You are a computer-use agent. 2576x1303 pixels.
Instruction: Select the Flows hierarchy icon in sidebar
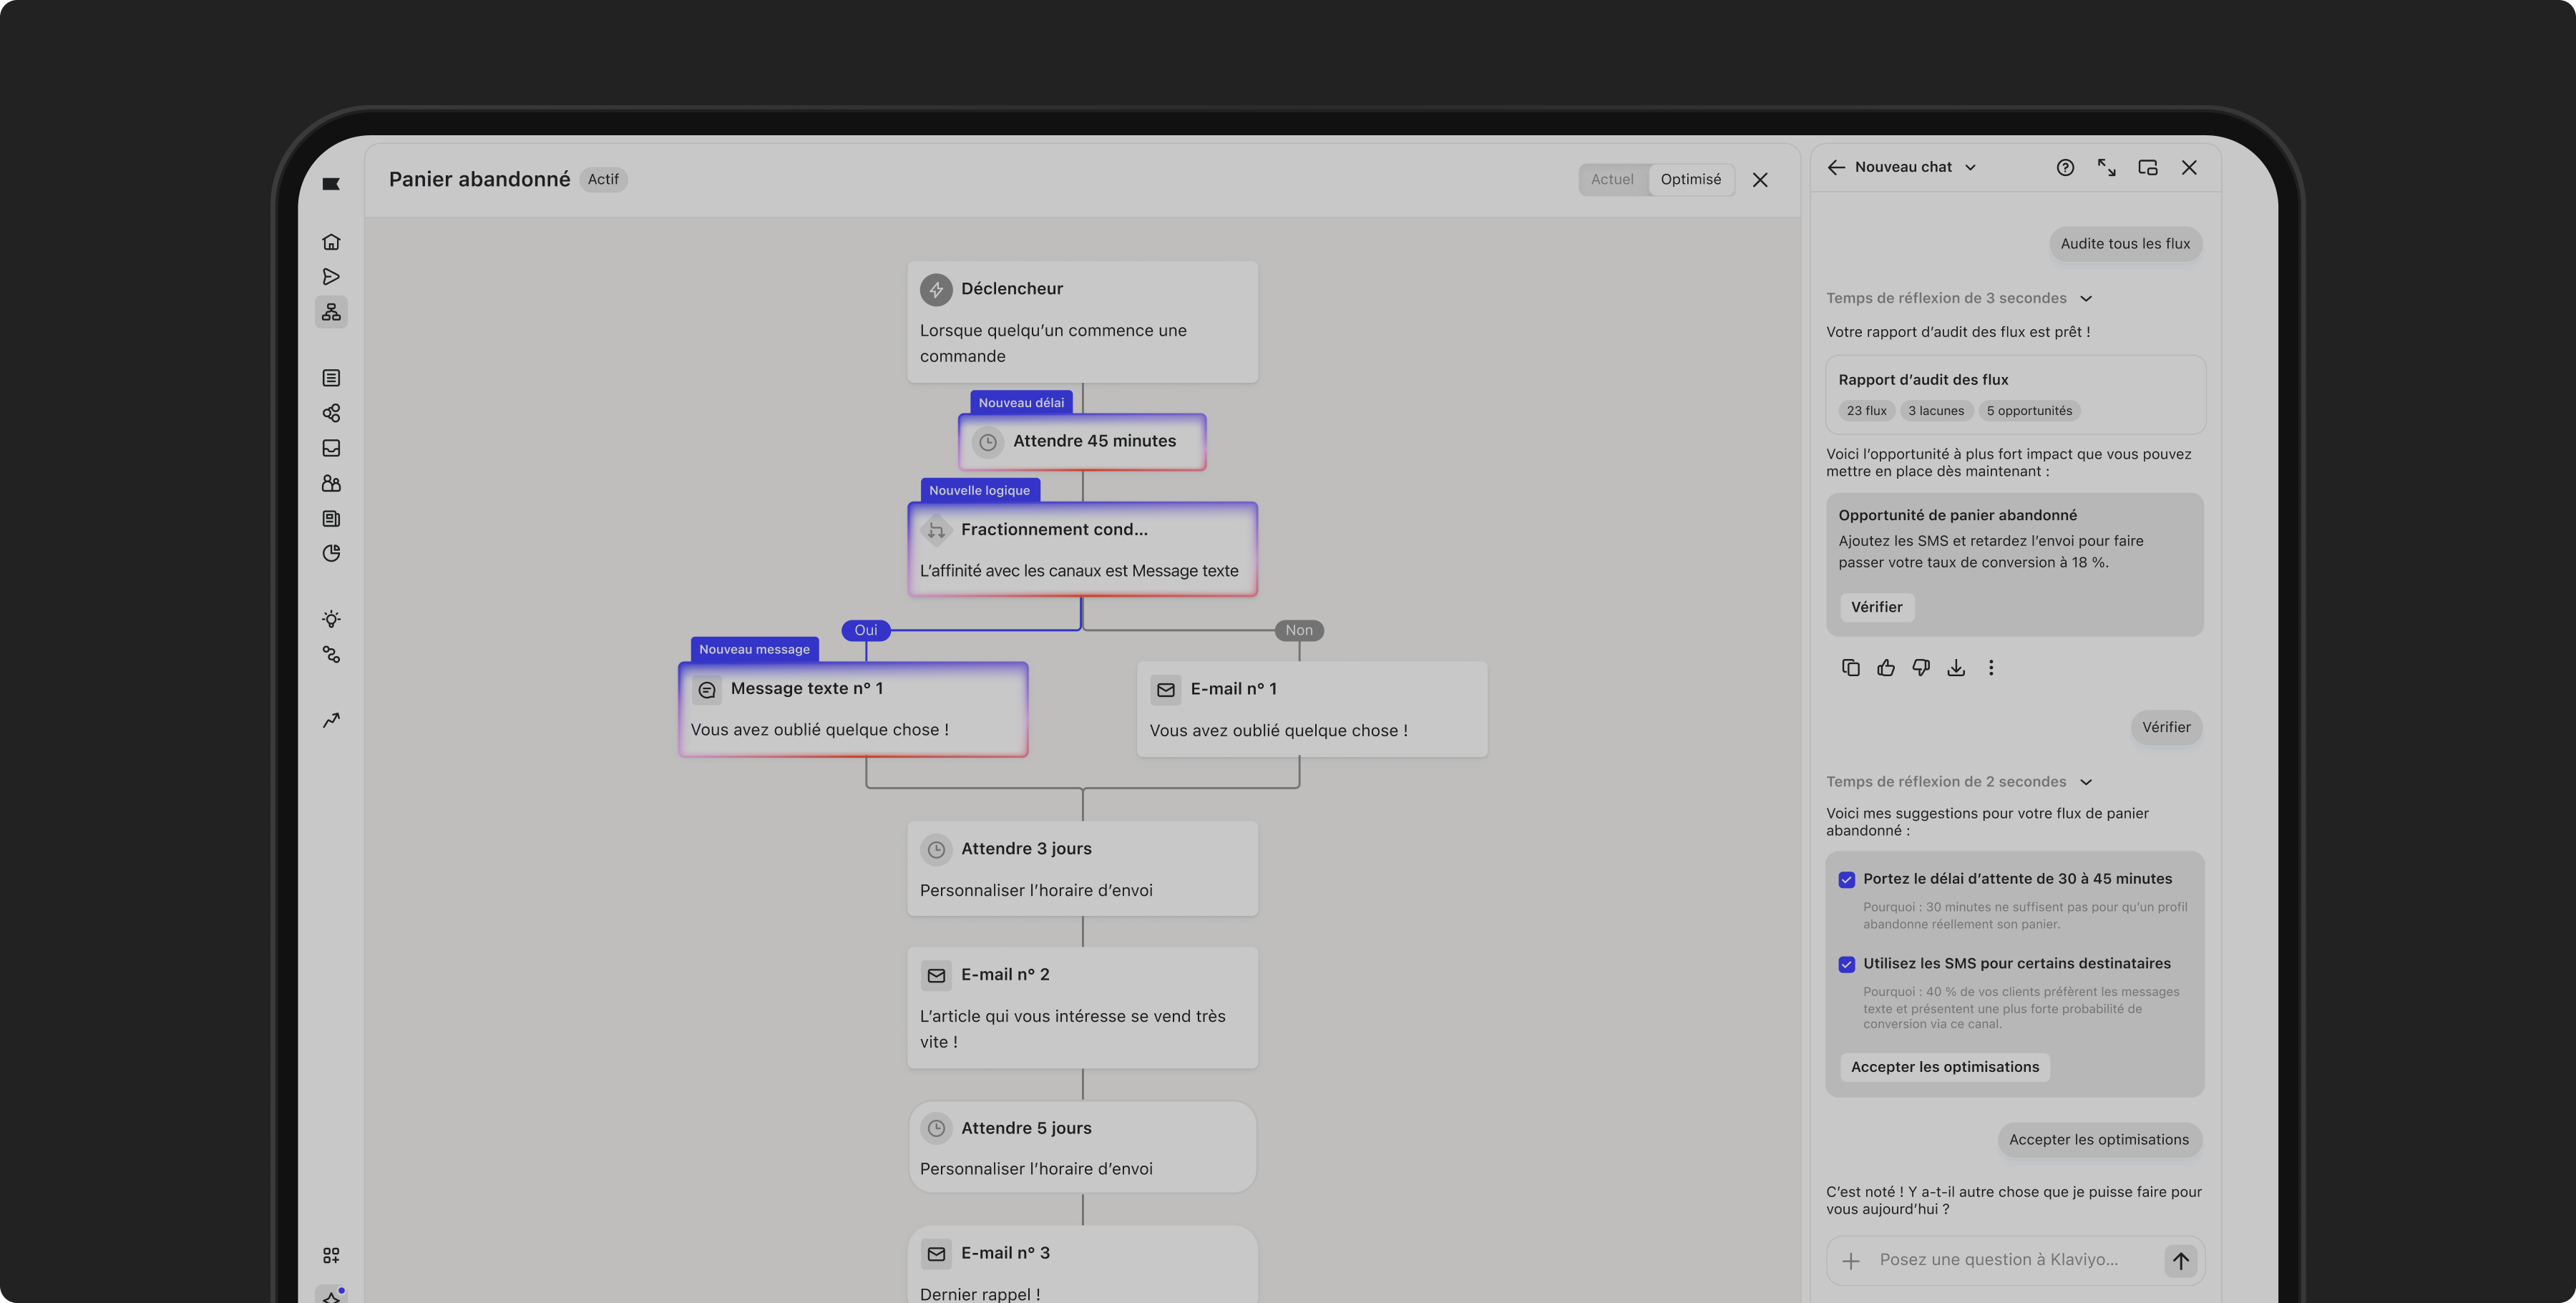click(x=331, y=312)
